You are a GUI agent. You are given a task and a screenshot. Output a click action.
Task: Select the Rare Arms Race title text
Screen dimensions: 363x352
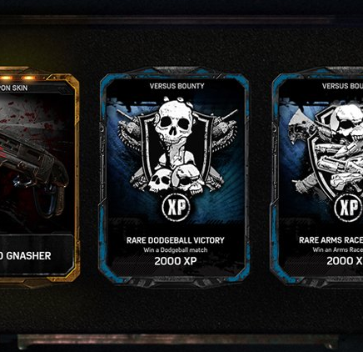[331, 240]
